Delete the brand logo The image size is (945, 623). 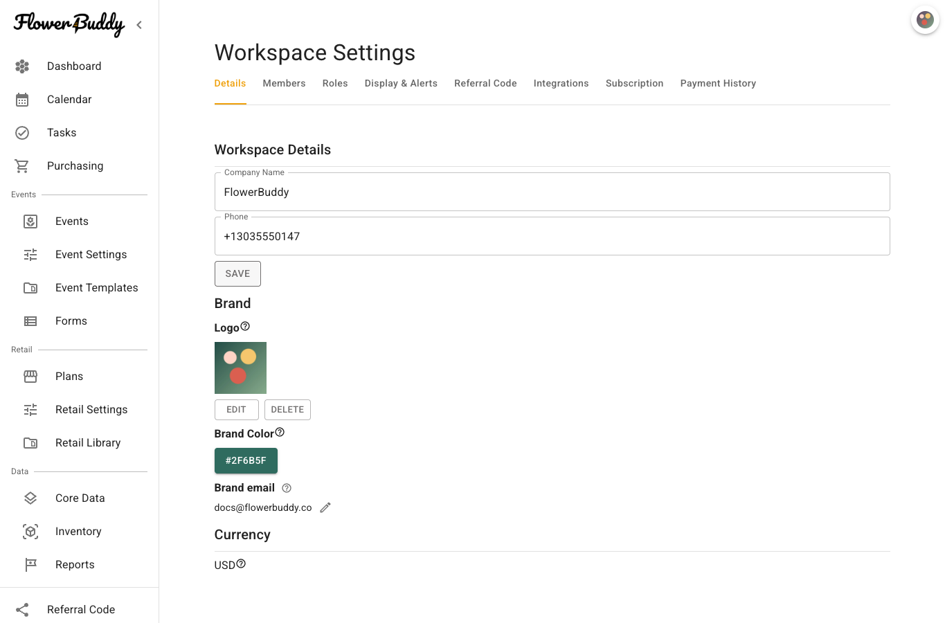[287, 410]
